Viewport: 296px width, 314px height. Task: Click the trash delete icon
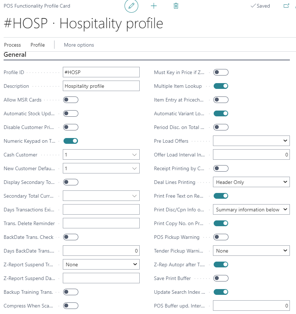176,6
